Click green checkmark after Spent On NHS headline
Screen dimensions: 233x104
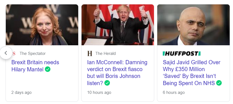pyautogui.click(x=219, y=83)
